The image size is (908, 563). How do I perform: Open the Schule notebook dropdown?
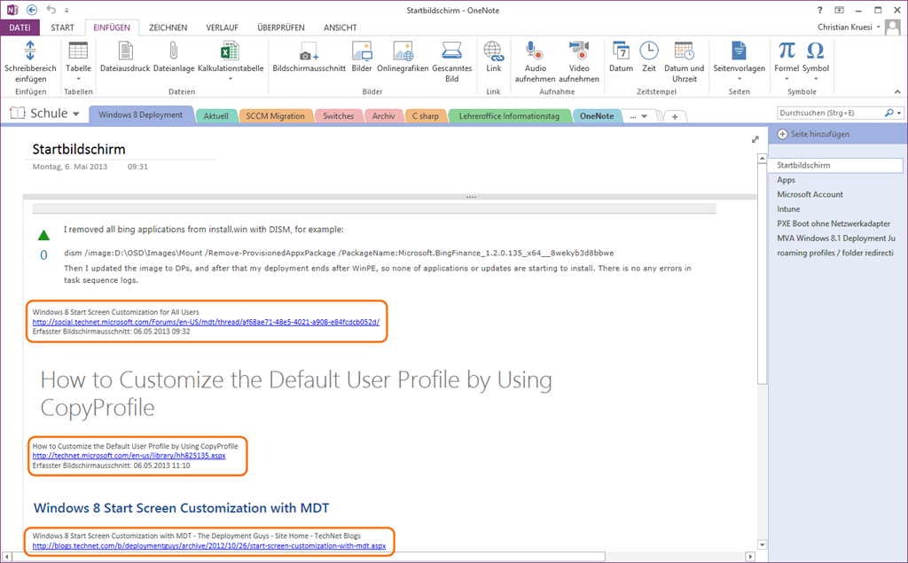76,114
